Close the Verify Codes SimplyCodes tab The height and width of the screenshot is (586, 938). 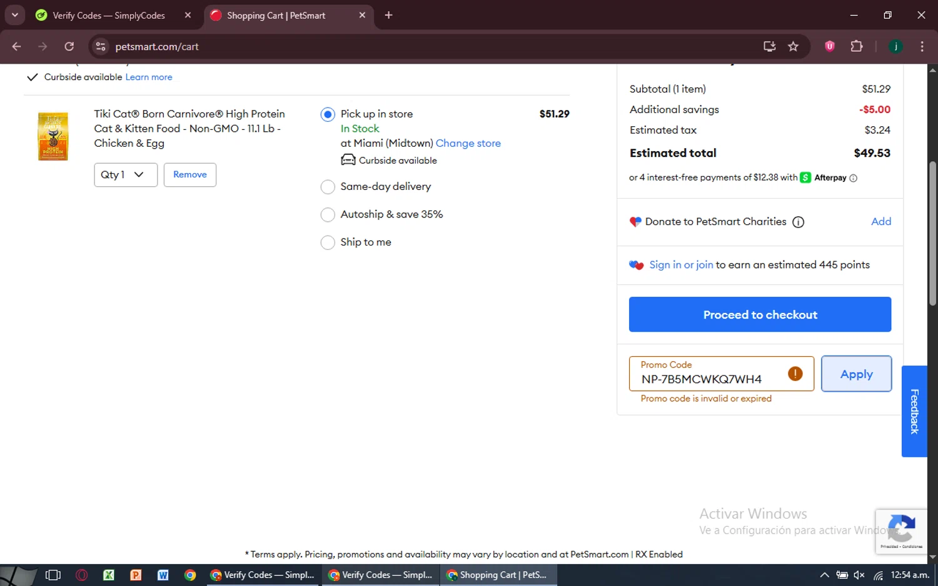(188, 15)
